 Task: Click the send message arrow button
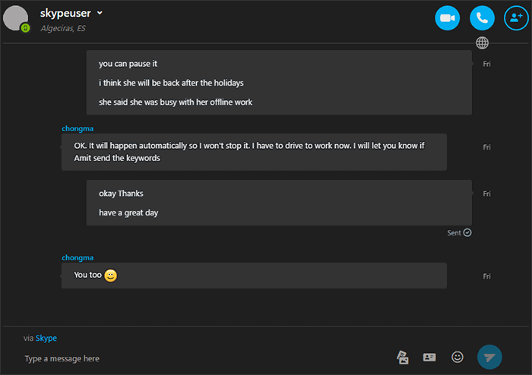[x=489, y=357]
